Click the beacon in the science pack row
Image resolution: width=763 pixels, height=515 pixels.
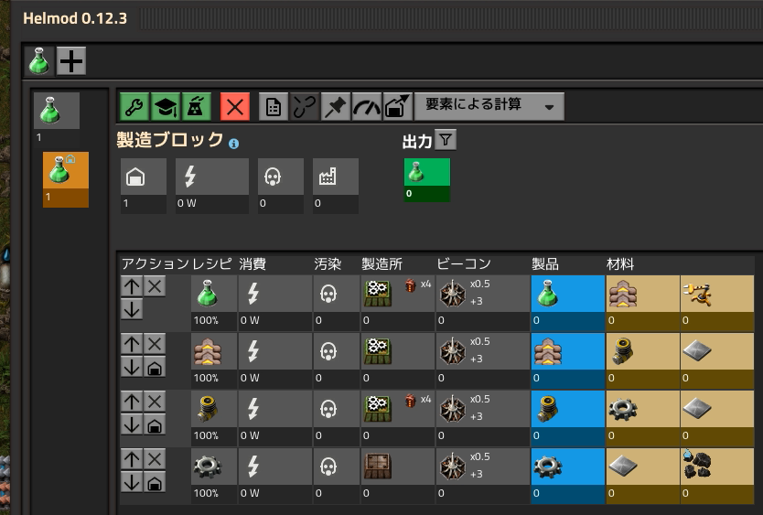453,294
